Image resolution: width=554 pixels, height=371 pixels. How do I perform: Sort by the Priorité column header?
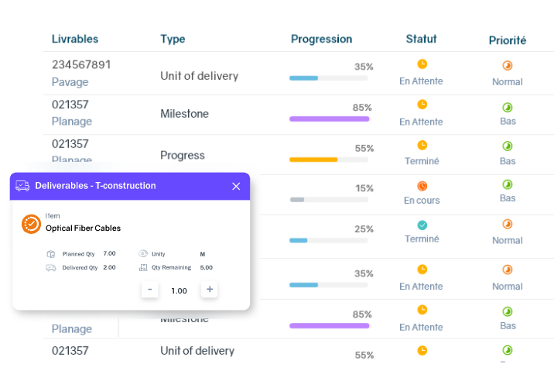pos(507,40)
